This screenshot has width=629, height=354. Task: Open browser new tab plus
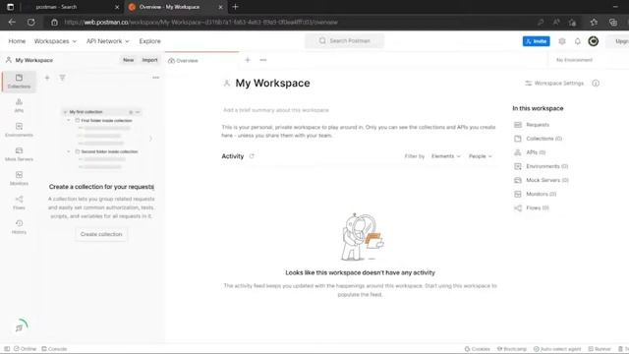coord(236,7)
